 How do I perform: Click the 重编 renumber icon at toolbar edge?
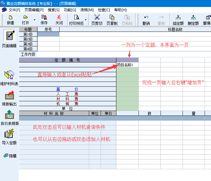208,17
